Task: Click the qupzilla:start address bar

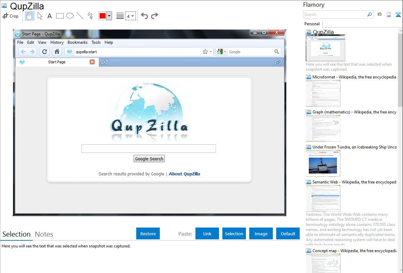Action: point(138,52)
